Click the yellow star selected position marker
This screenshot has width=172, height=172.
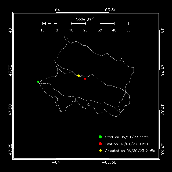(x=78, y=76)
